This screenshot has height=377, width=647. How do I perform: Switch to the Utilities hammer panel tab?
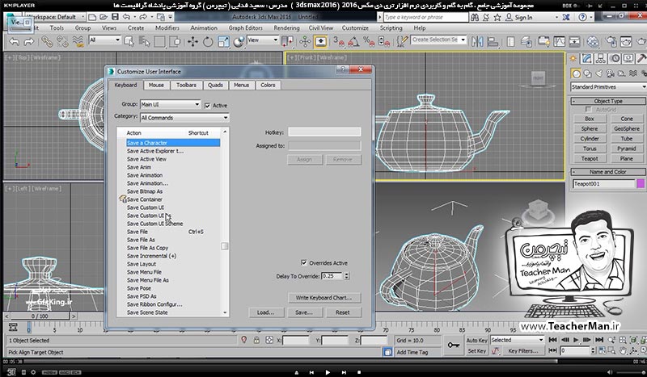(x=641, y=58)
